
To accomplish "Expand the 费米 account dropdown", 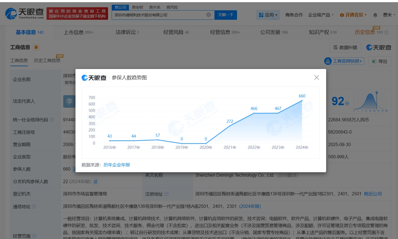I will tap(389, 15).
